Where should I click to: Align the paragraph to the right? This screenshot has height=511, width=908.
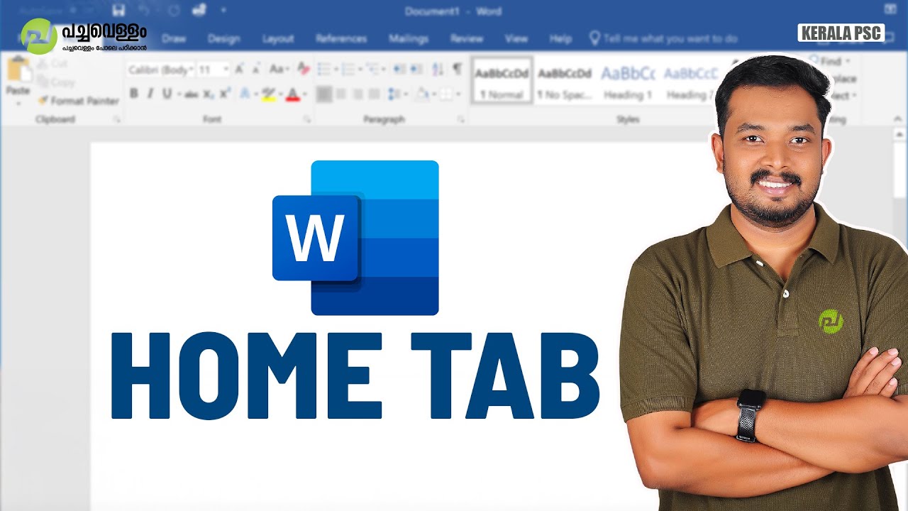(x=358, y=94)
